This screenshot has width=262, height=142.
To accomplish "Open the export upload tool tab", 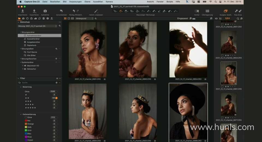I will (52, 18).
